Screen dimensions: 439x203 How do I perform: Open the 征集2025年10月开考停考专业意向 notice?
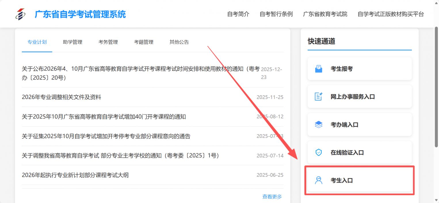pyautogui.click(x=106, y=136)
